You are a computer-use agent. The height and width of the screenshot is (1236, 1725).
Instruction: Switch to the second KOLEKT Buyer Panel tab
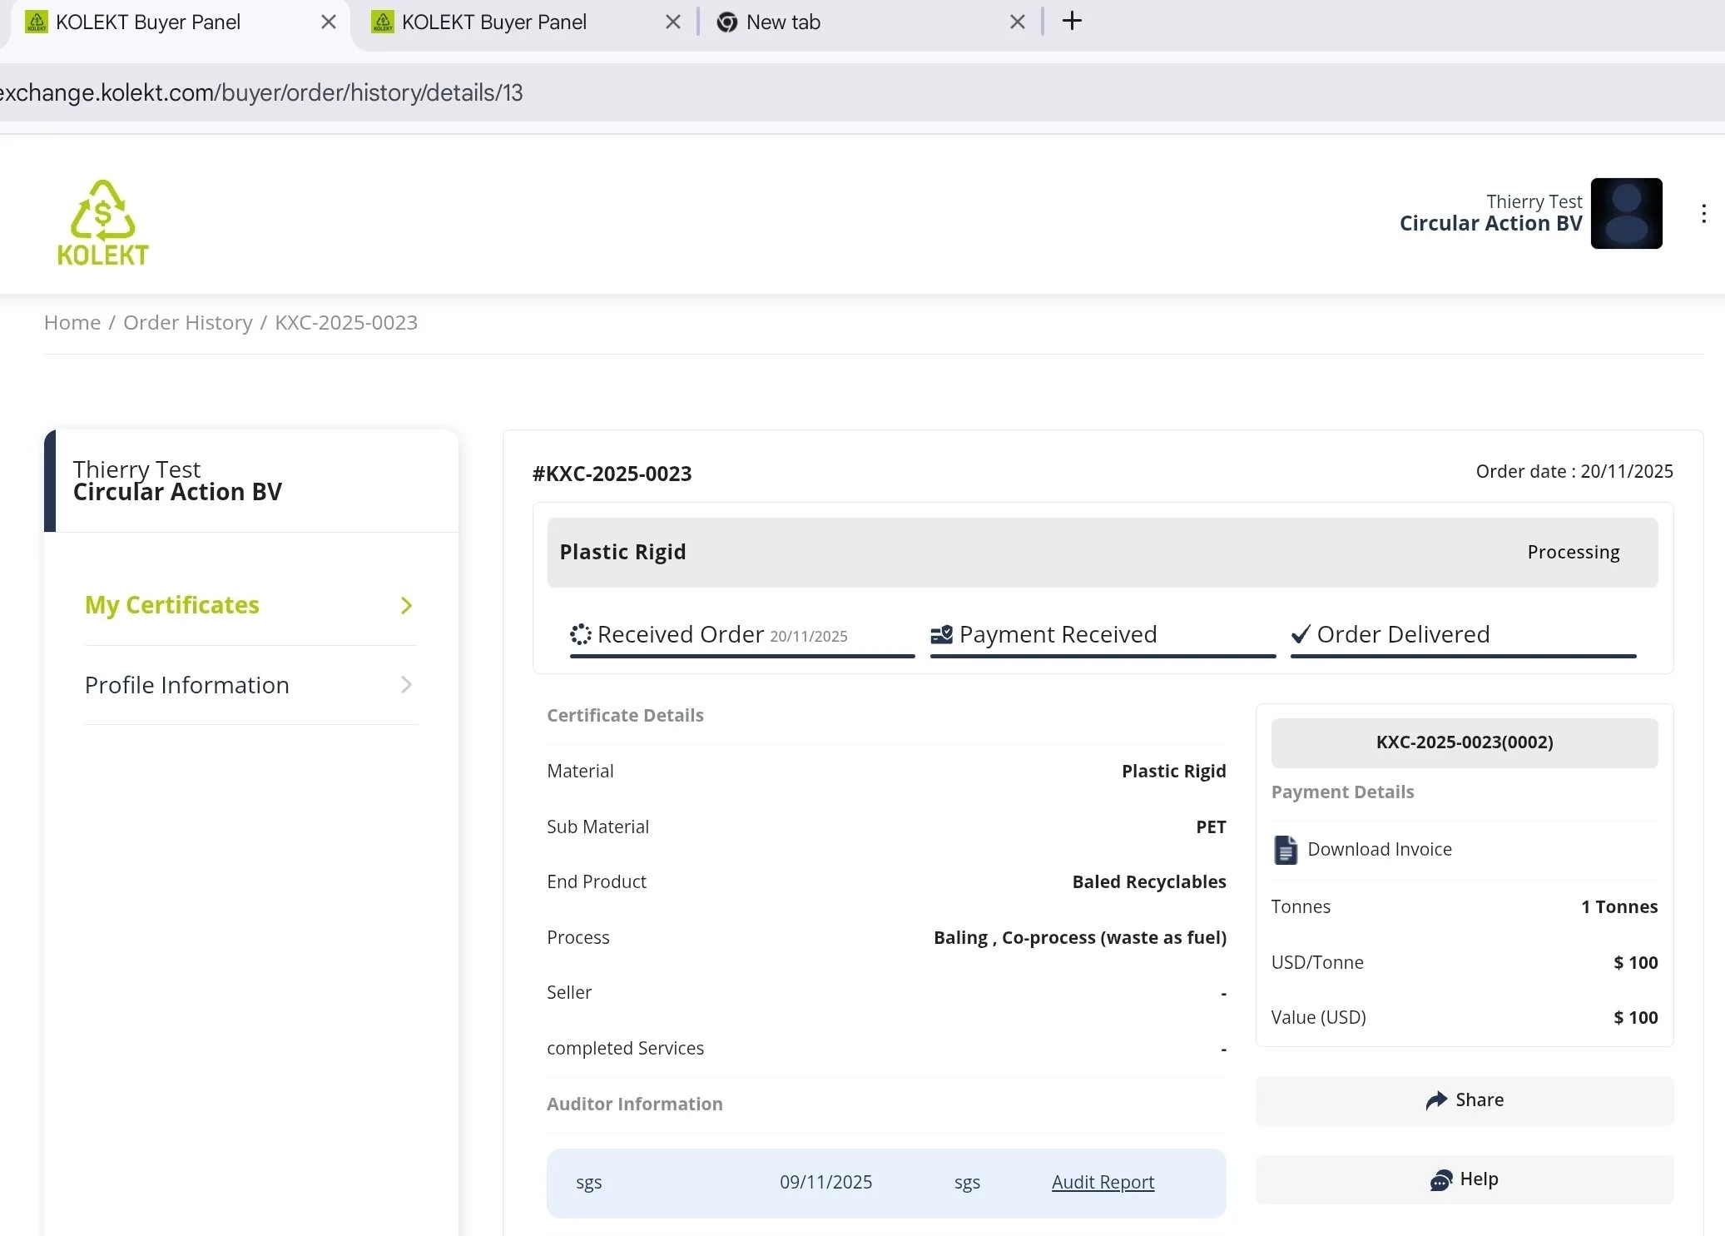point(493,22)
